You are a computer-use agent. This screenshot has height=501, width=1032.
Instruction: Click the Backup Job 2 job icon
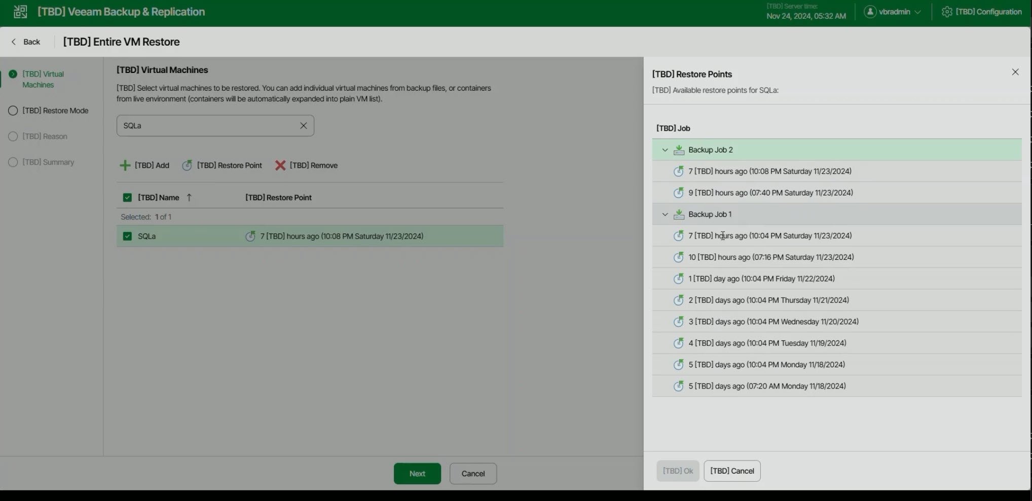click(679, 150)
